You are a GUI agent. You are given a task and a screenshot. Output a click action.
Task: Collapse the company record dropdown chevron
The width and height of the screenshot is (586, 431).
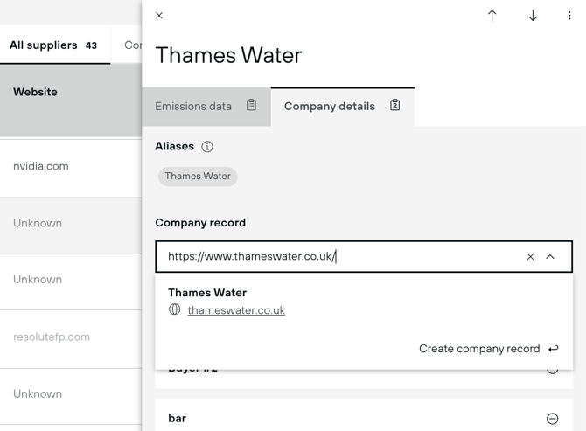click(550, 256)
